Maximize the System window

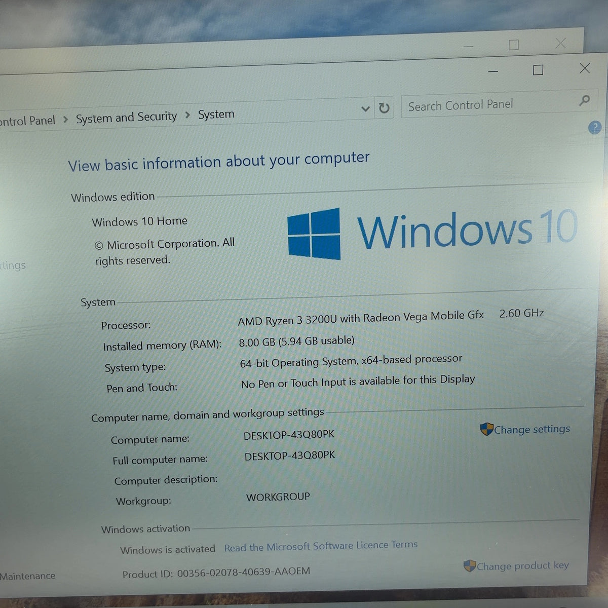click(x=538, y=70)
